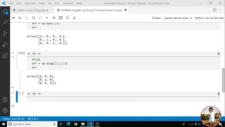Split the editor to the right
The height and width of the screenshot is (127, 225).
214,10
